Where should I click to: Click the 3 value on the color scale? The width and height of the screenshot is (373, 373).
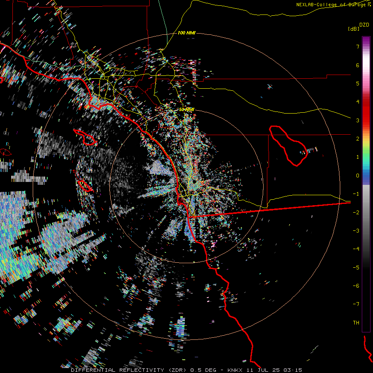point(358,120)
